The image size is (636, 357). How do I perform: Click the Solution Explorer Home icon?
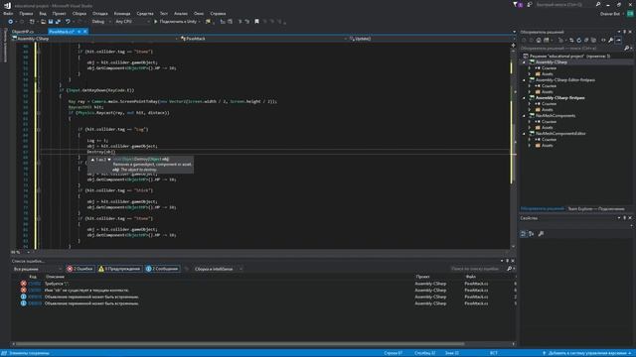click(539, 40)
